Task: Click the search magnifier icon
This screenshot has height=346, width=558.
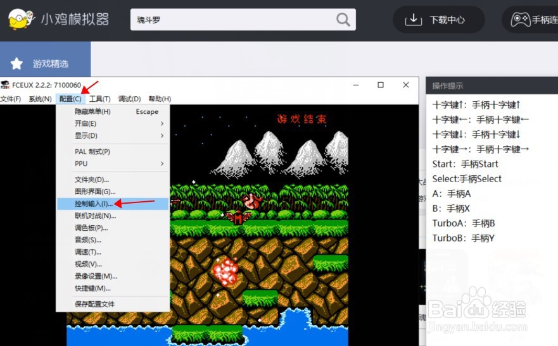Action: pyautogui.click(x=343, y=20)
